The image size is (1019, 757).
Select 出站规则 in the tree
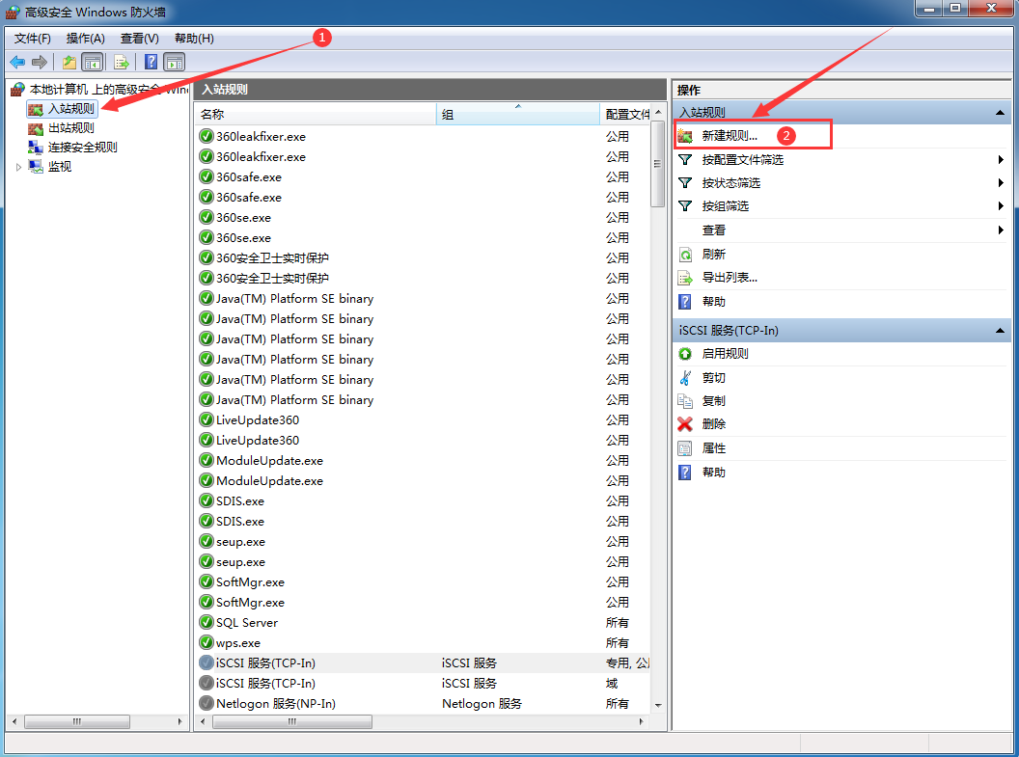coord(70,128)
